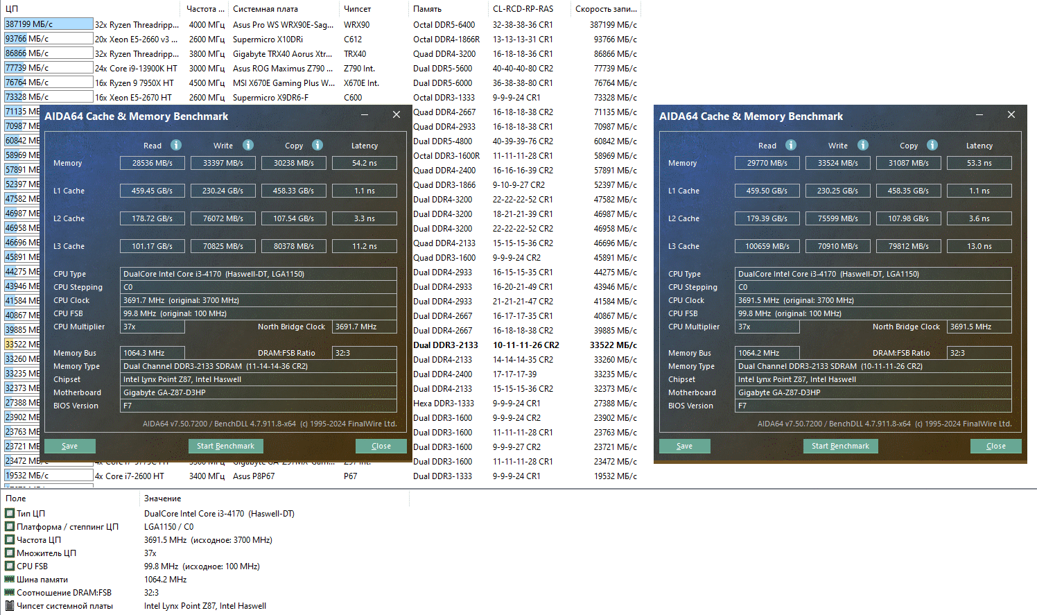Click the L2 Cache Read value 178.72 GB/s
This screenshot has width=1037, height=615.
(x=152, y=218)
